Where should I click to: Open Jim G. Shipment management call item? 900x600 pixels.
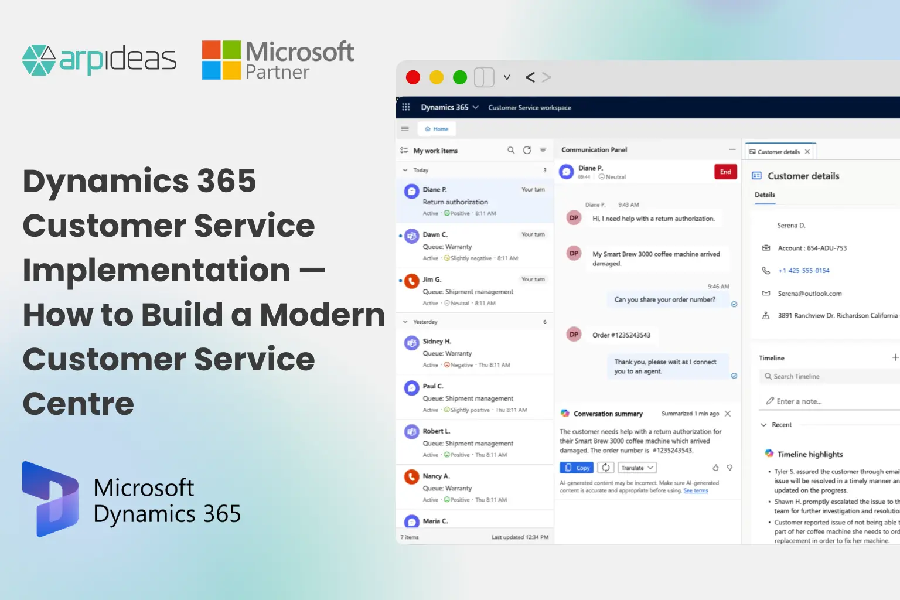(x=475, y=291)
